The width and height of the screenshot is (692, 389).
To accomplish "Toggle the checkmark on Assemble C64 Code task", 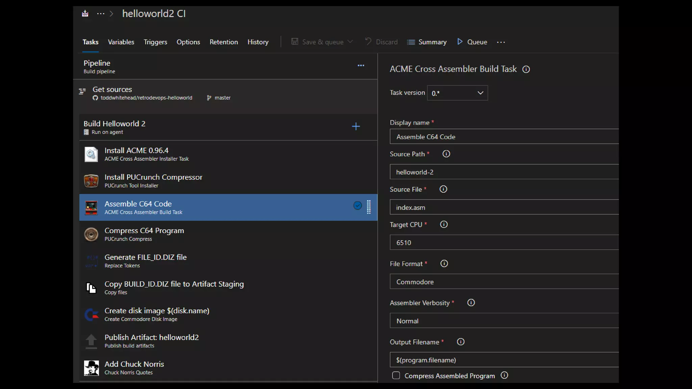I will tap(357, 206).
